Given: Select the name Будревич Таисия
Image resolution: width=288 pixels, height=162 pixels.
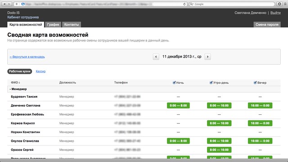Looking at the screenshot, I should (24, 97).
